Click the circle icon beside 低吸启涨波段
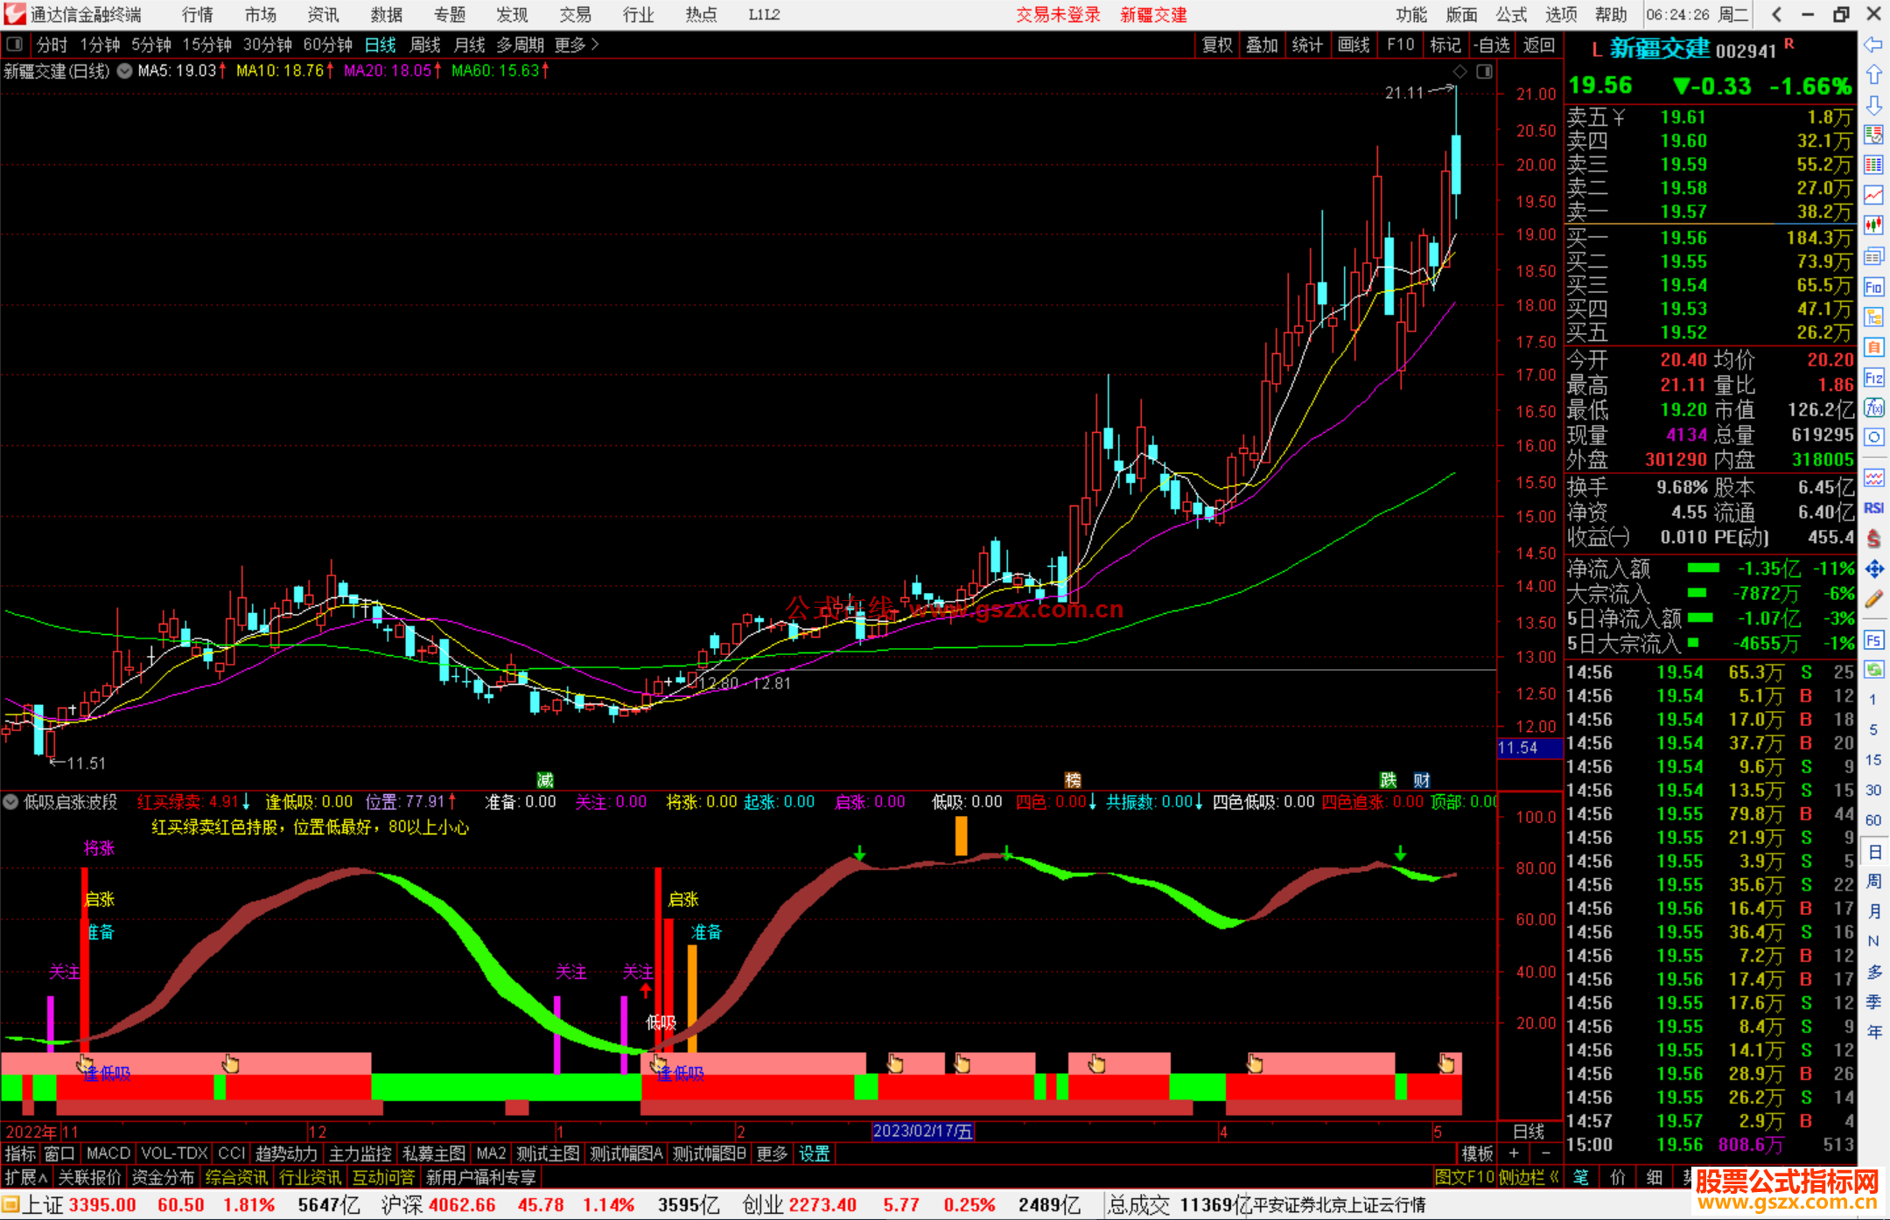 [11, 802]
